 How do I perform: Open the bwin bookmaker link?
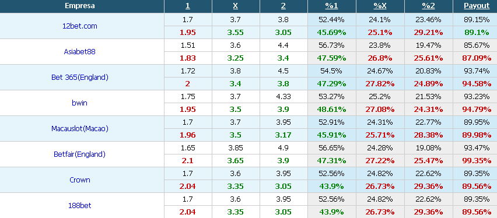click(x=79, y=103)
